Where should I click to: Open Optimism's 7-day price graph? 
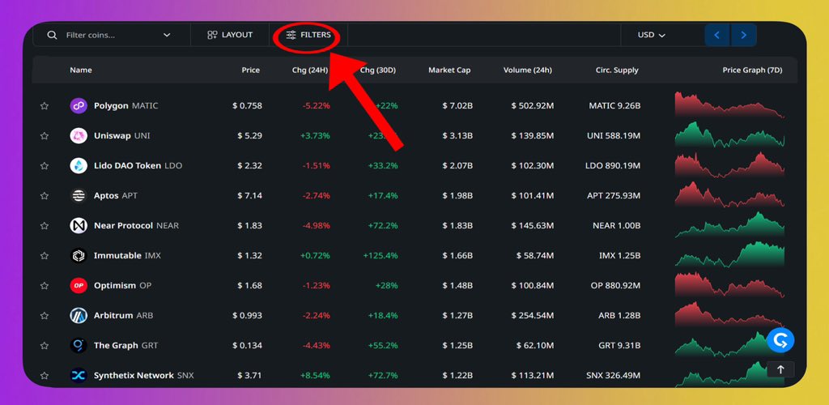point(729,284)
